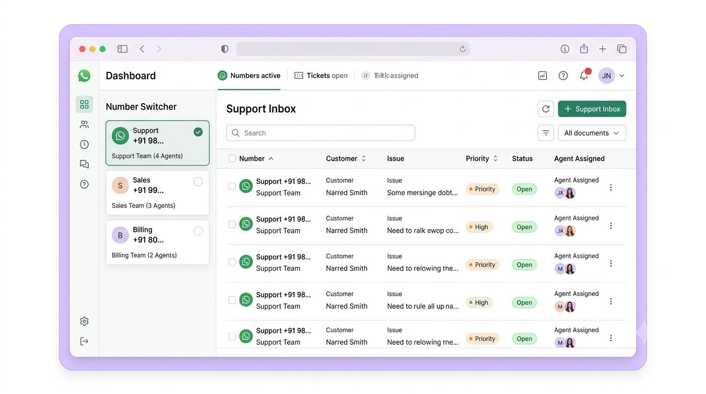Screen dimensions: 706x394
Task: Open the dashboard grid icon in sidebar
Action: click(x=84, y=105)
